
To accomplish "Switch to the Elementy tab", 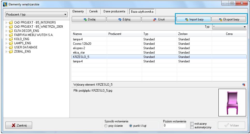I will point(78,11).
